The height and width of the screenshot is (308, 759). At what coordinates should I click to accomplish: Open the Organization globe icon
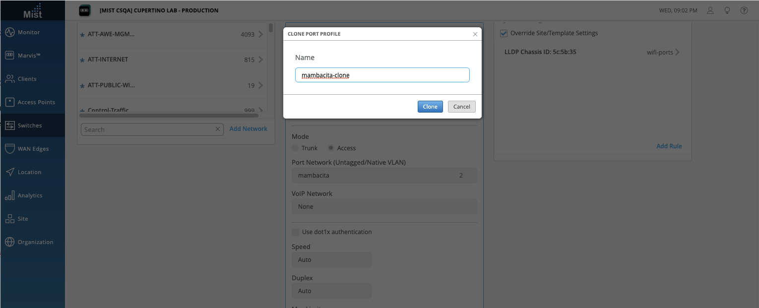click(10, 242)
